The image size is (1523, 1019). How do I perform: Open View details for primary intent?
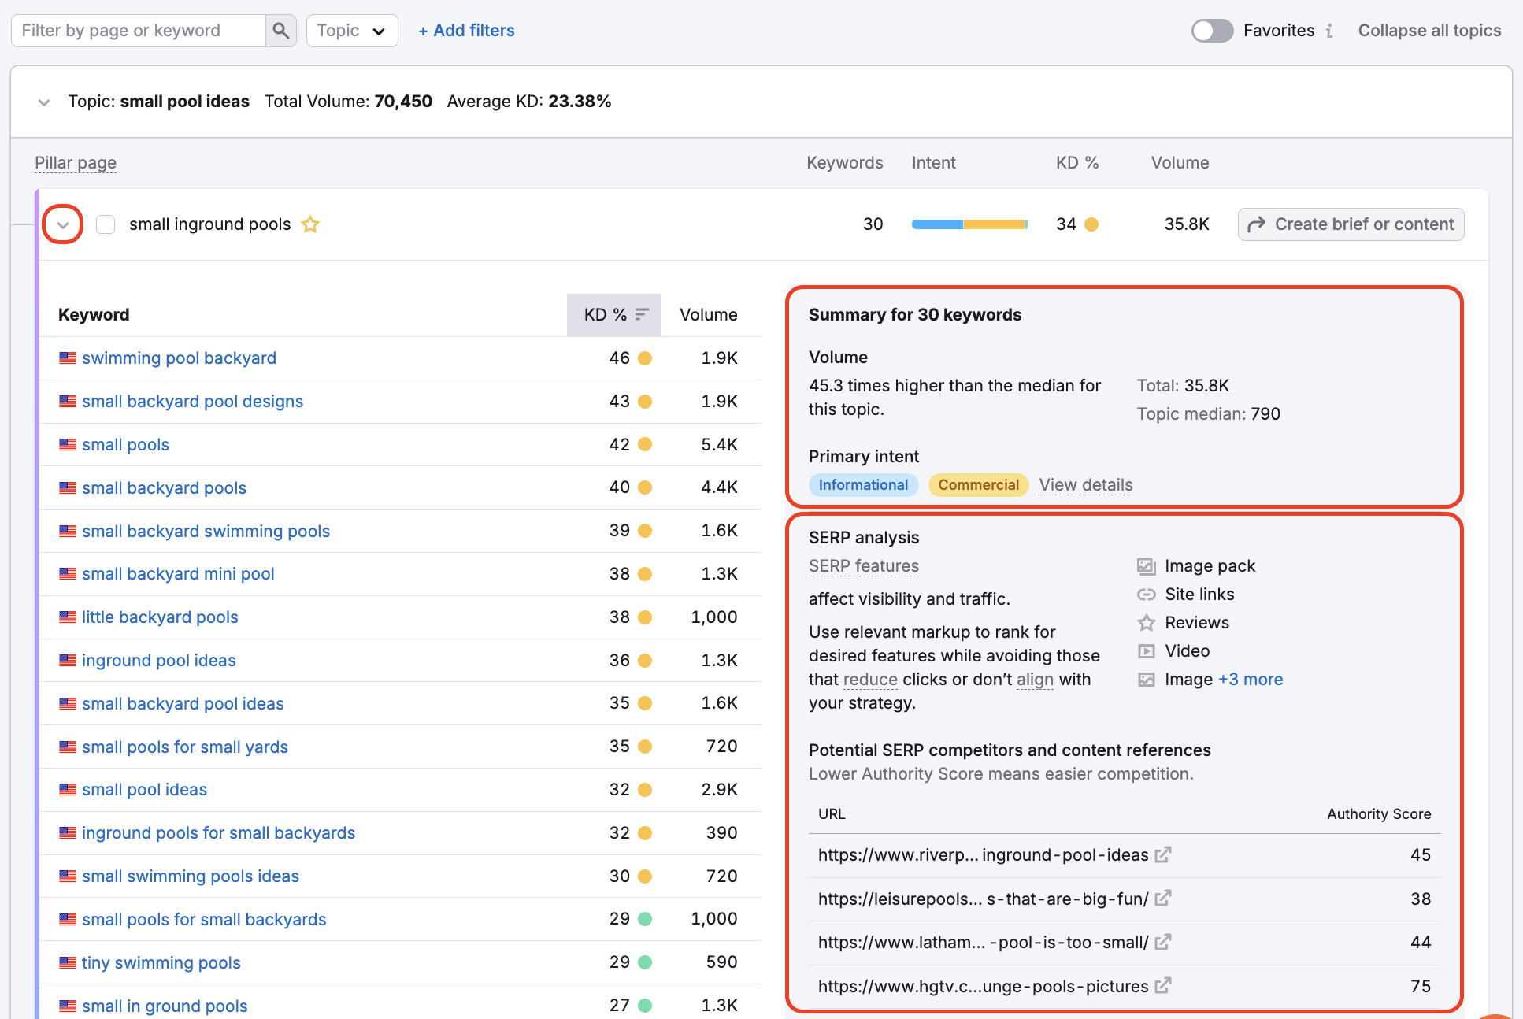1085,484
